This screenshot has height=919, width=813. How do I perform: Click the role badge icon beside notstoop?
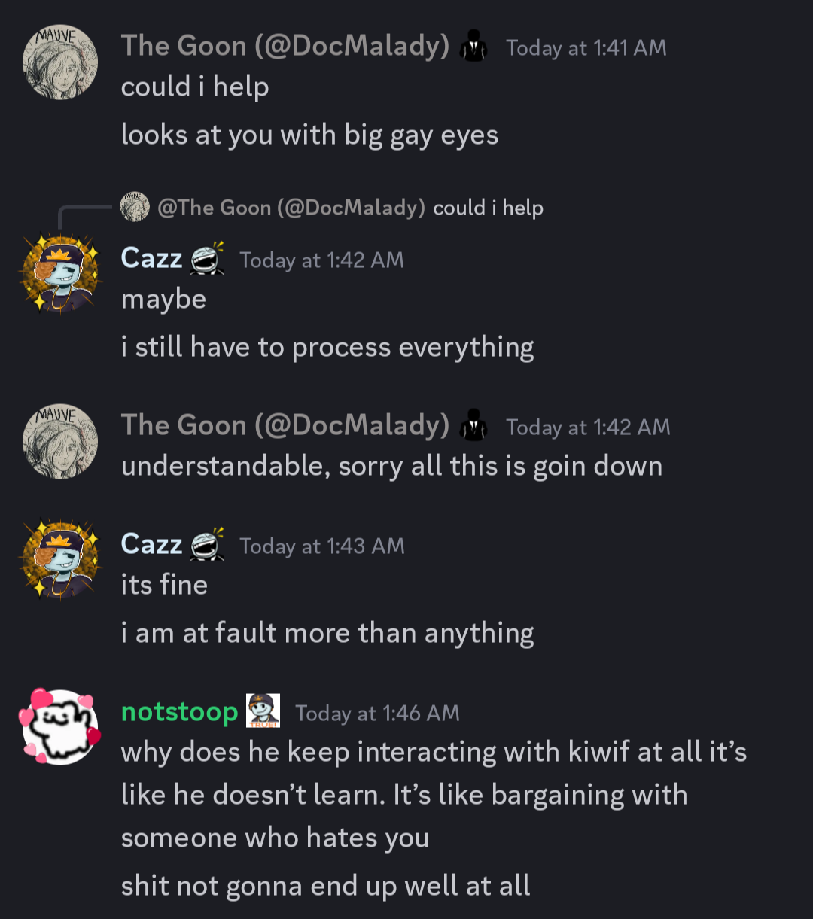coord(263,711)
